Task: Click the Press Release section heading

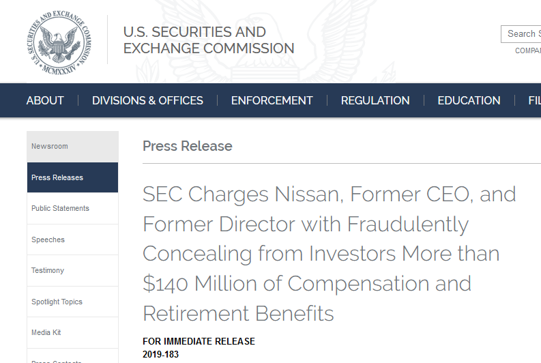Action: tap(188, 146)
